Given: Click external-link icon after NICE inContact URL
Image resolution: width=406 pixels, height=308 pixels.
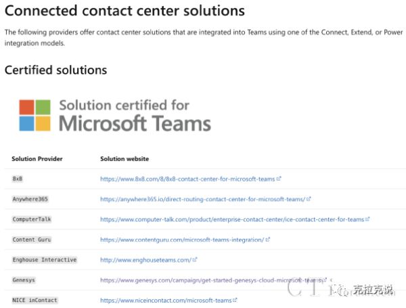Looking at the screenshot, I should point(235,300).
